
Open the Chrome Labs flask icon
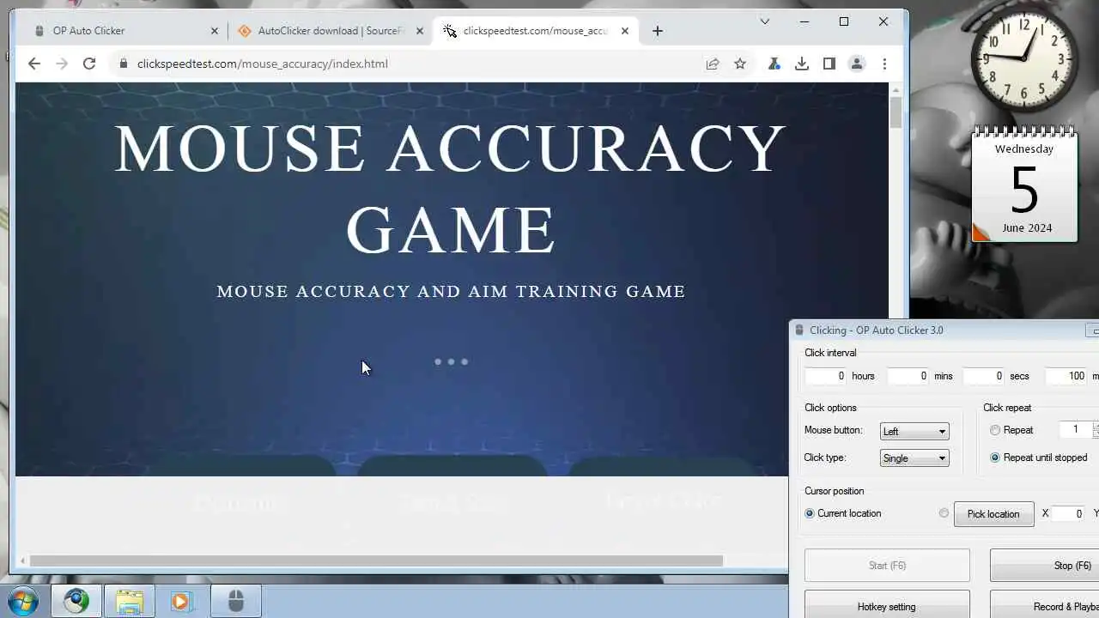coord(774,64)
